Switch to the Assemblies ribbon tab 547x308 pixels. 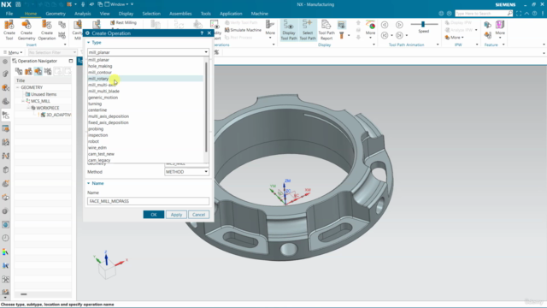click(x=180, y=14)
